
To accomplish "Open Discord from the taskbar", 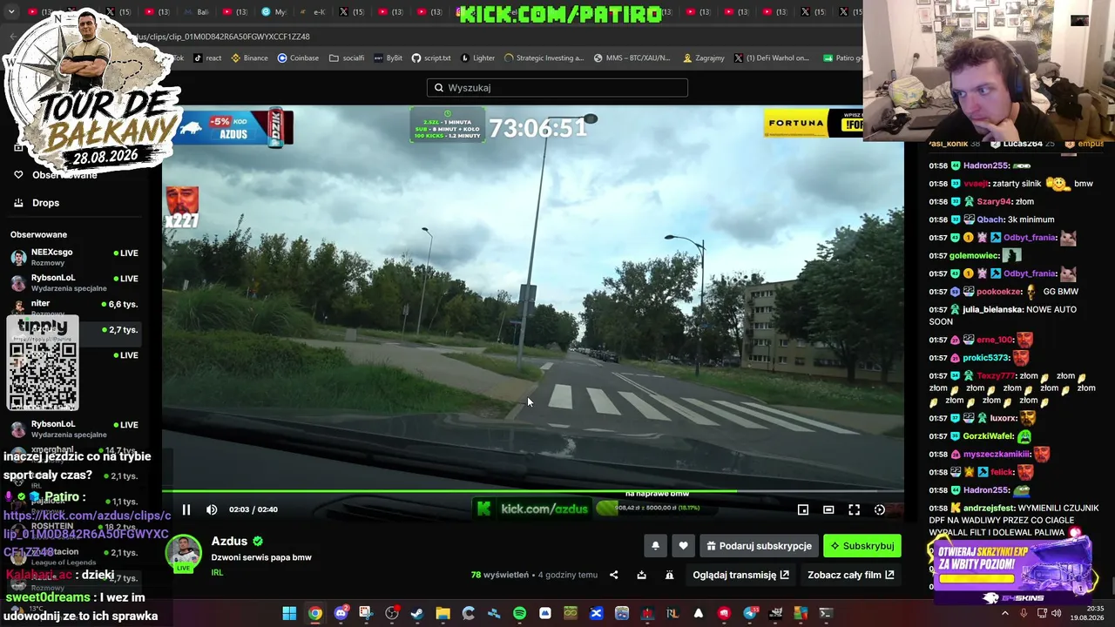I will pyautogui.click(x=341, y=613).
